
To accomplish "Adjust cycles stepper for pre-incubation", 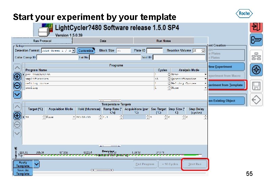I will pos(169,75).
